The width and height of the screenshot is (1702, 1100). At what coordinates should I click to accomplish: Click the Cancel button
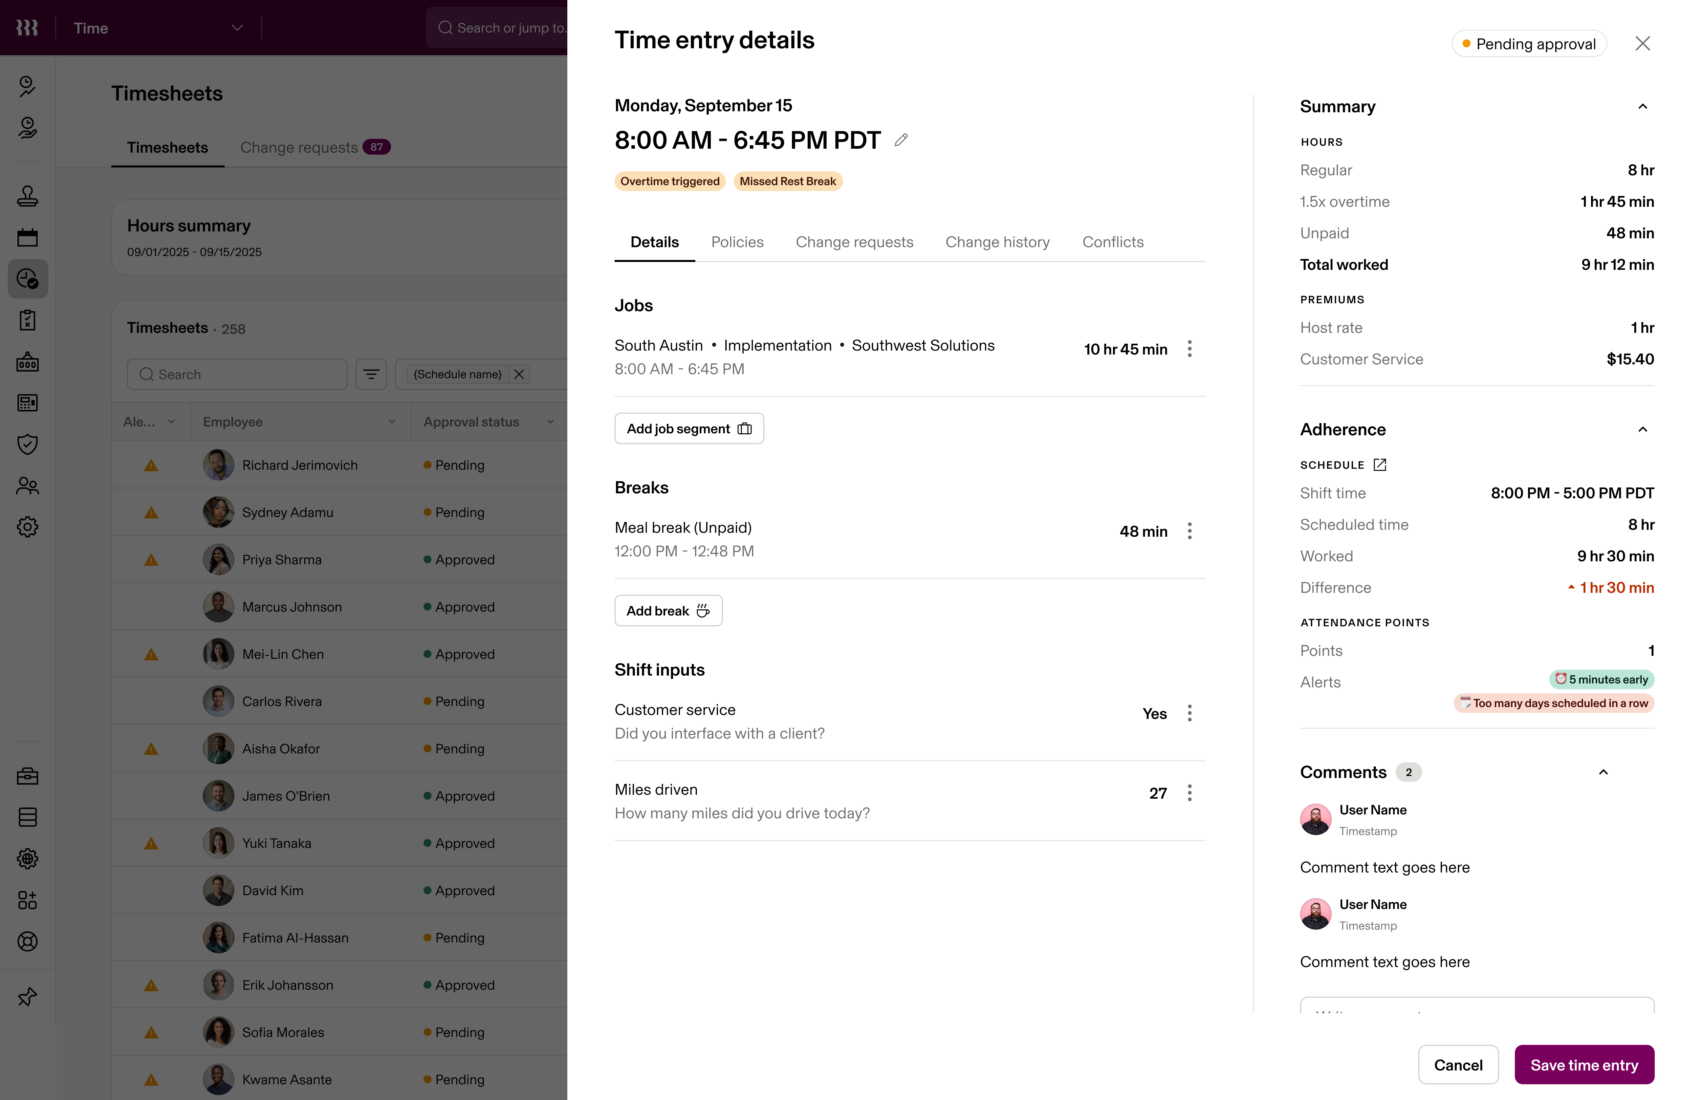click(1458, 1065)
